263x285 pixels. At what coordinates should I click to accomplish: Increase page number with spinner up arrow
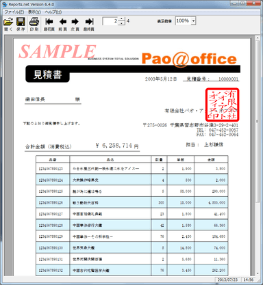coord(121,19)
